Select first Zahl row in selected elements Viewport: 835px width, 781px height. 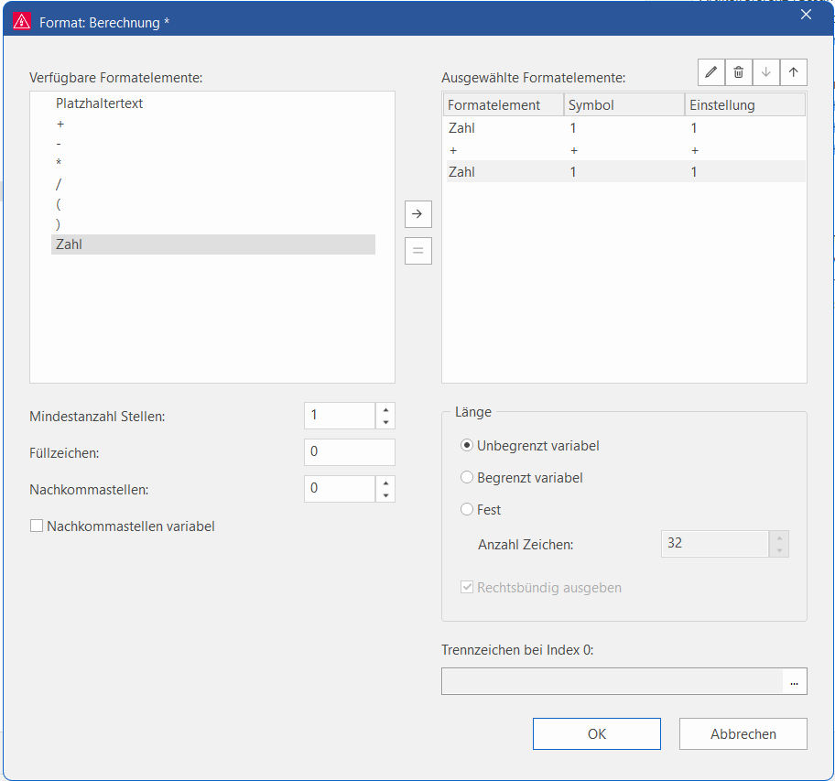(x=625, y=128)
